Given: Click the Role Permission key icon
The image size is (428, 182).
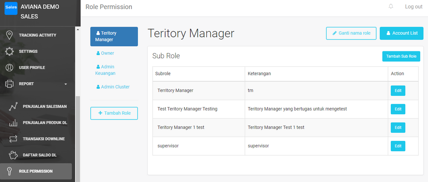Looking at the screenshot, I should (9, 171).
